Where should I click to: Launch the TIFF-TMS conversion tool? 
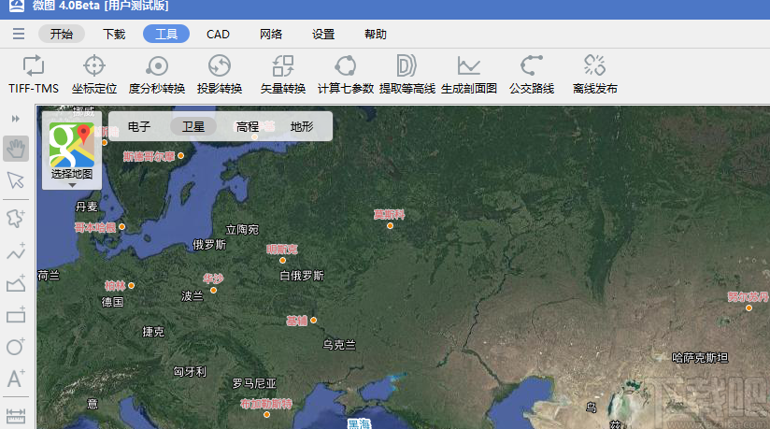34,75
